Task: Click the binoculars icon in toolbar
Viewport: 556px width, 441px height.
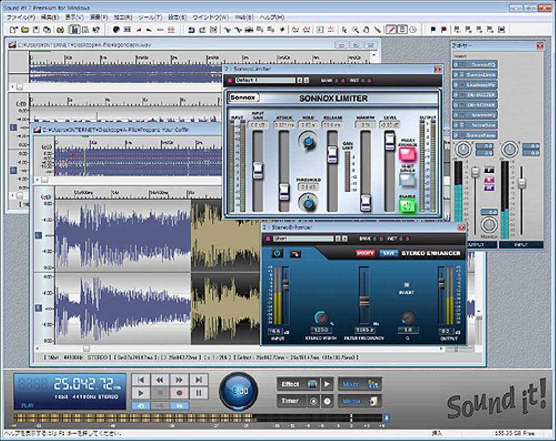Action: tap(60, 30)
